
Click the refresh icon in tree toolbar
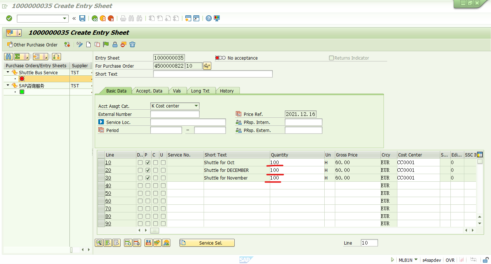click(x=56, y=57)
